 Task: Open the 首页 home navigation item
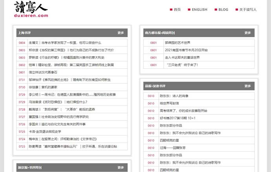[x=177, y=10]
